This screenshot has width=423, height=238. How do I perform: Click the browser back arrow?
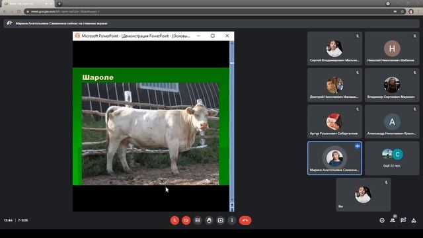coord(5,11)
